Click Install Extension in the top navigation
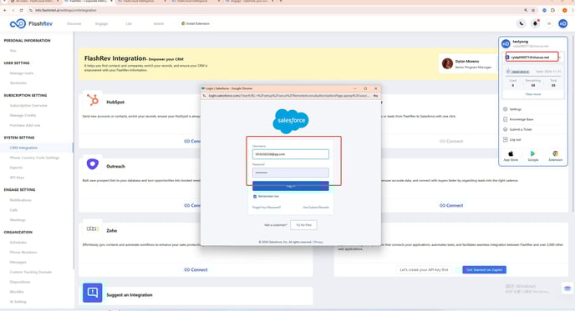 coord(196,24)
